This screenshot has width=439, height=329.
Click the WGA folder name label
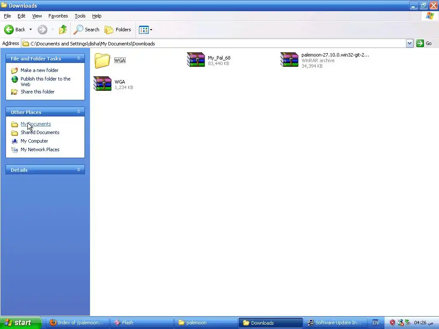120,60
